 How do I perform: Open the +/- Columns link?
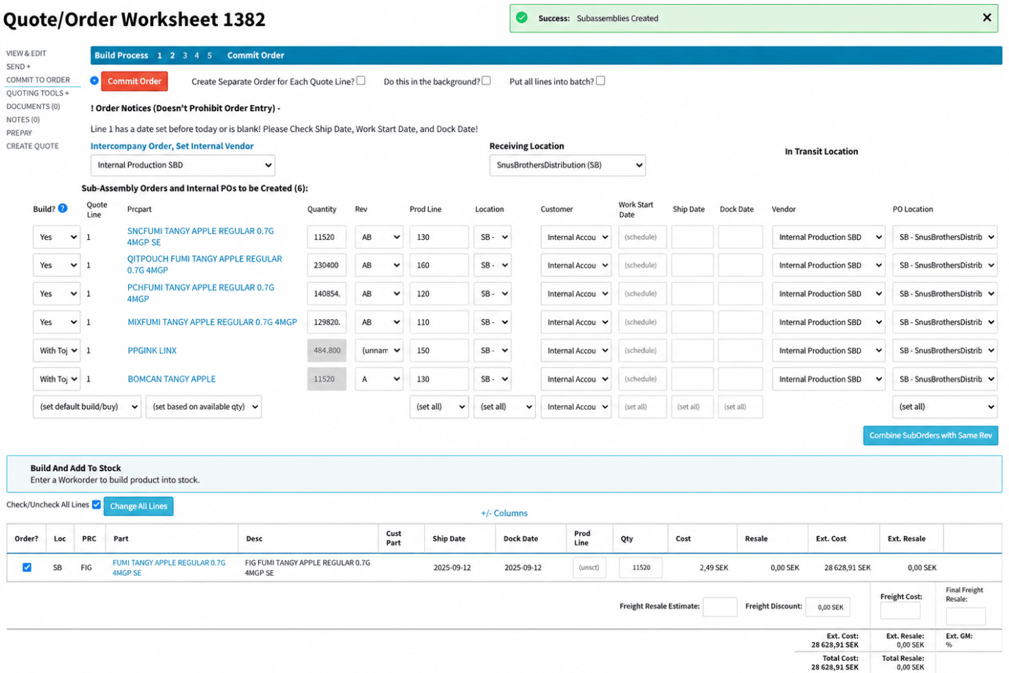[504, 513]
